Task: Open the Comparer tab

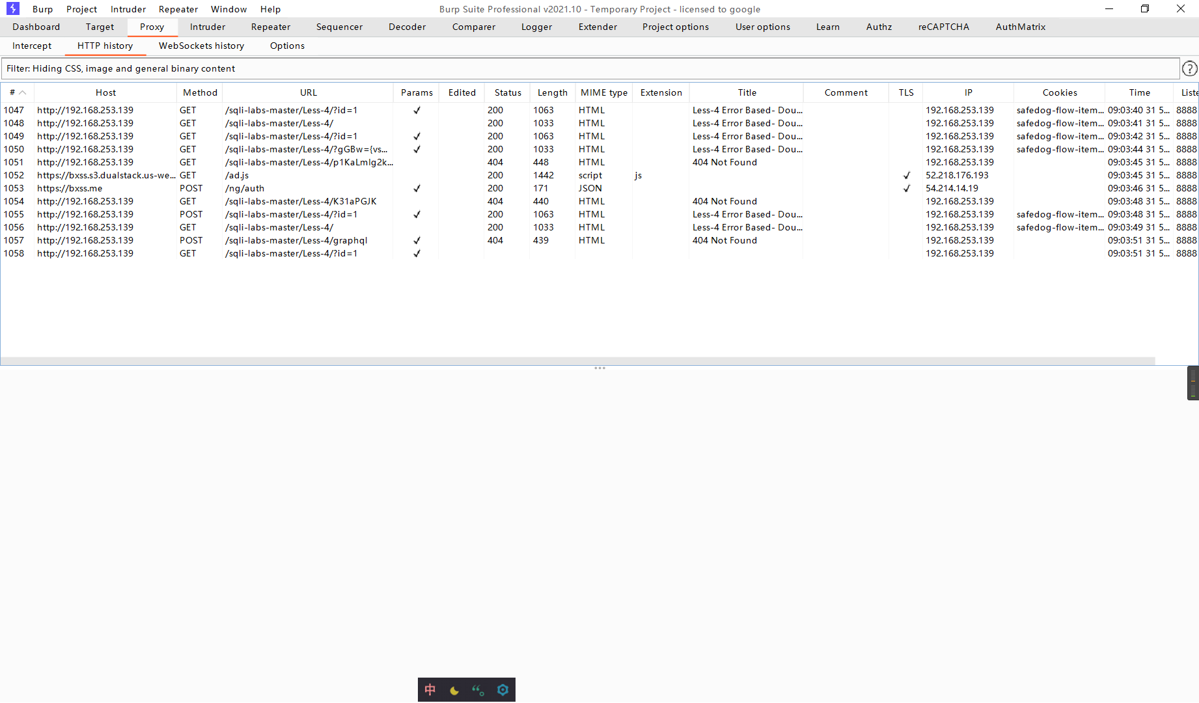Action: (x=474, y=27)
